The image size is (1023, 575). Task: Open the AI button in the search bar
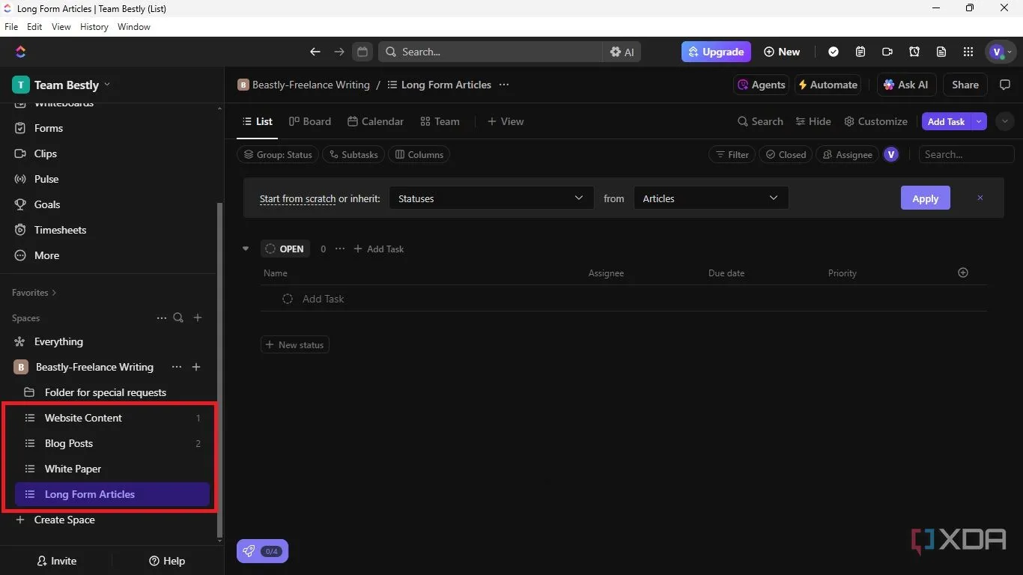pos(622,52)
